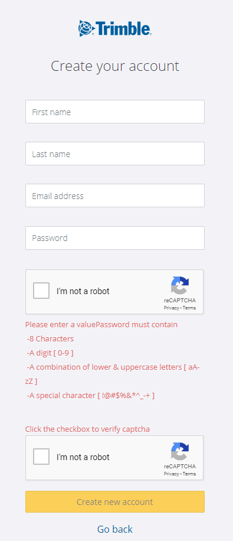Click into the Email address field
This screenshot has height=541, width=233.
point(115,195)
